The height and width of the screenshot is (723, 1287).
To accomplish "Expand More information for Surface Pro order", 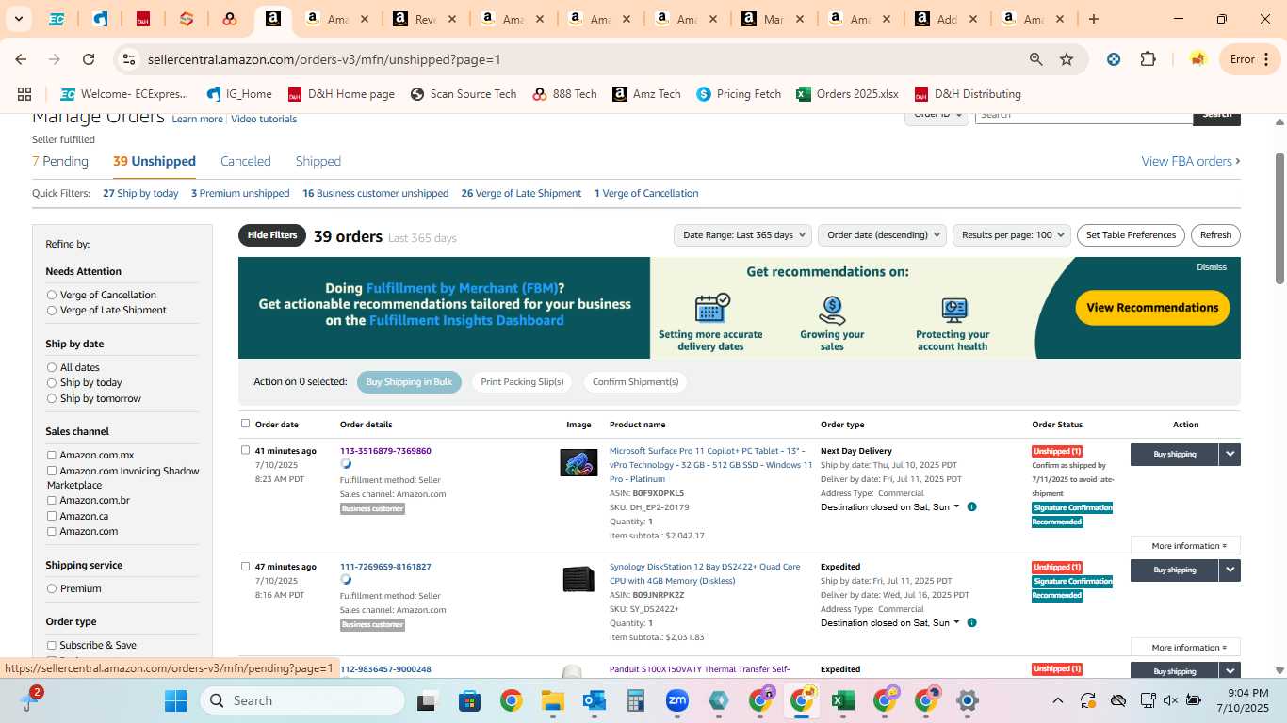I will (1185, 546).
